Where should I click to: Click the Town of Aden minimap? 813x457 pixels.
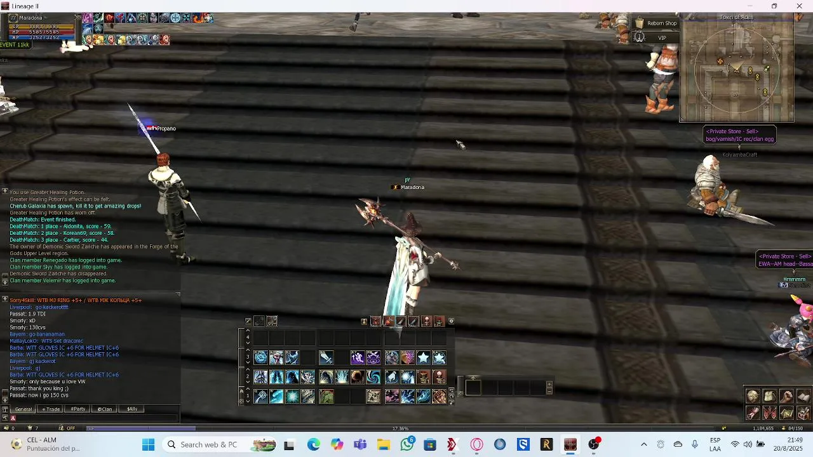(x=737, y=69)
